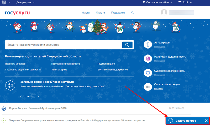
Task: Click 'Не найдено' under Автоштрафы
Action: pos(159,47)
